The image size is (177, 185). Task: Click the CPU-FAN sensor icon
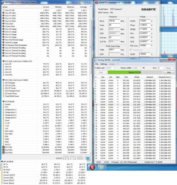pos(3,147)
